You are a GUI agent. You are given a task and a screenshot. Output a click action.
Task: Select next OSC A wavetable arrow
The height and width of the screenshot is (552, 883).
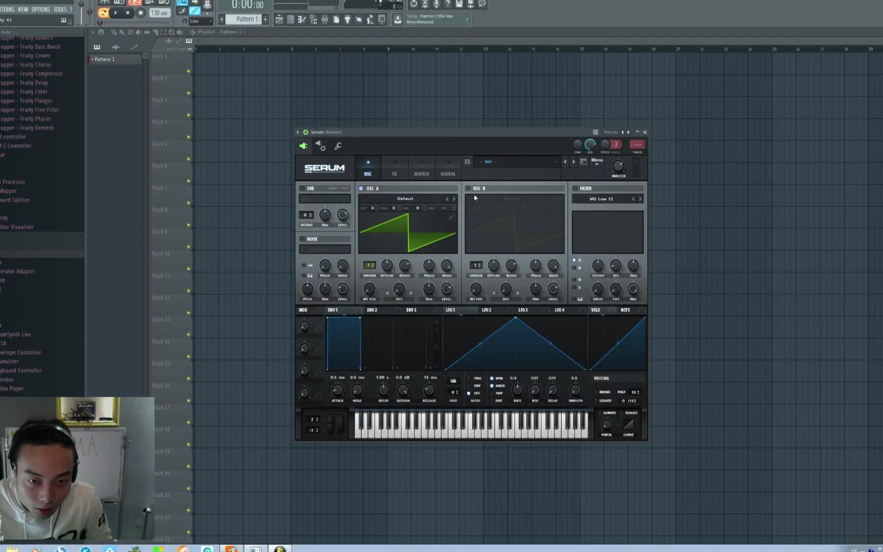tap(454, 199)
